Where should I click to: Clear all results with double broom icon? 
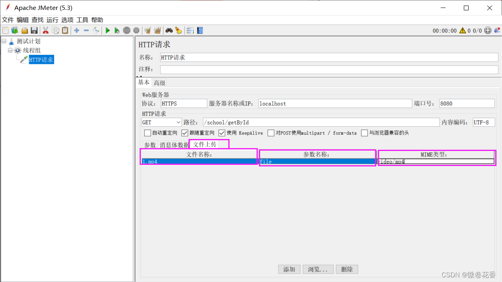pos(158,30)
